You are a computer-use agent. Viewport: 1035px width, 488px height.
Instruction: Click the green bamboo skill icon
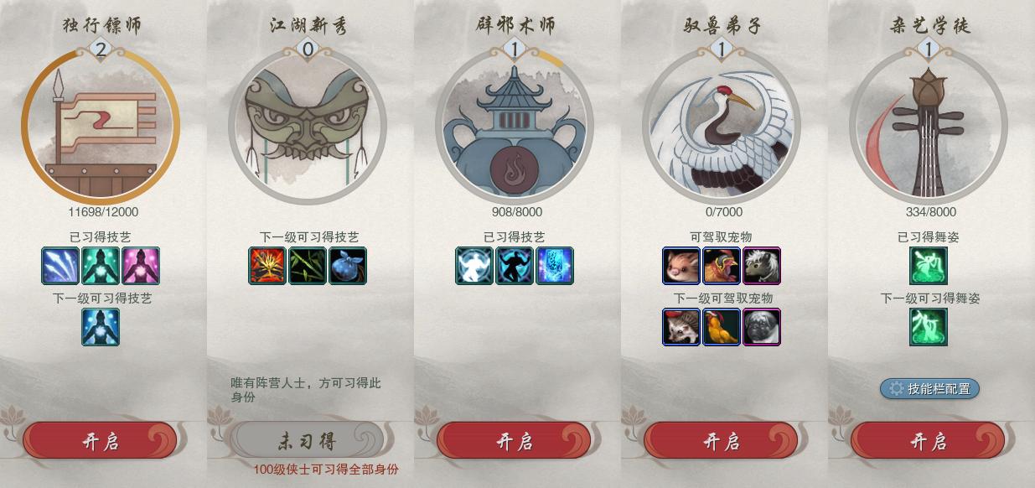pos(308,266)
